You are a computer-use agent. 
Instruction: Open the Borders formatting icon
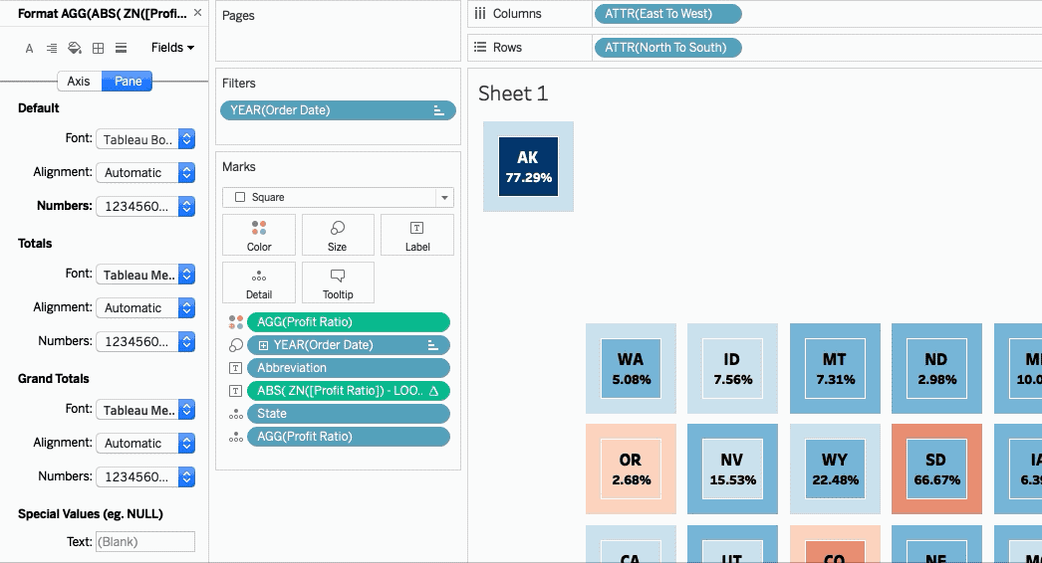tap(98, 48)
